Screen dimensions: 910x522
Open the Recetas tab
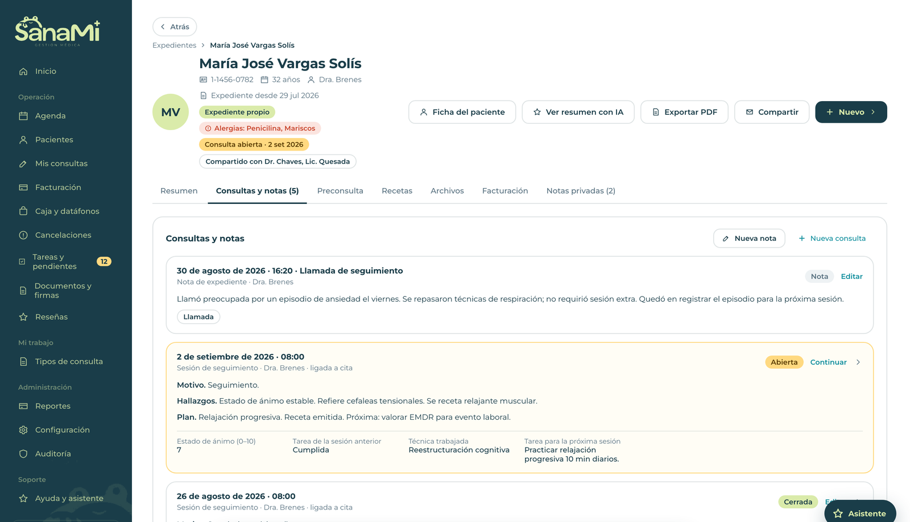397,191
